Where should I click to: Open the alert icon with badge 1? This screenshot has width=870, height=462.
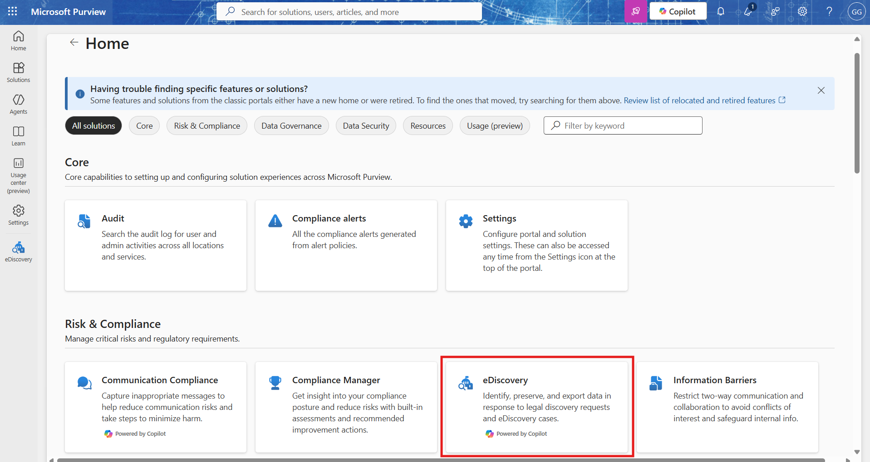tap(748, 11)
